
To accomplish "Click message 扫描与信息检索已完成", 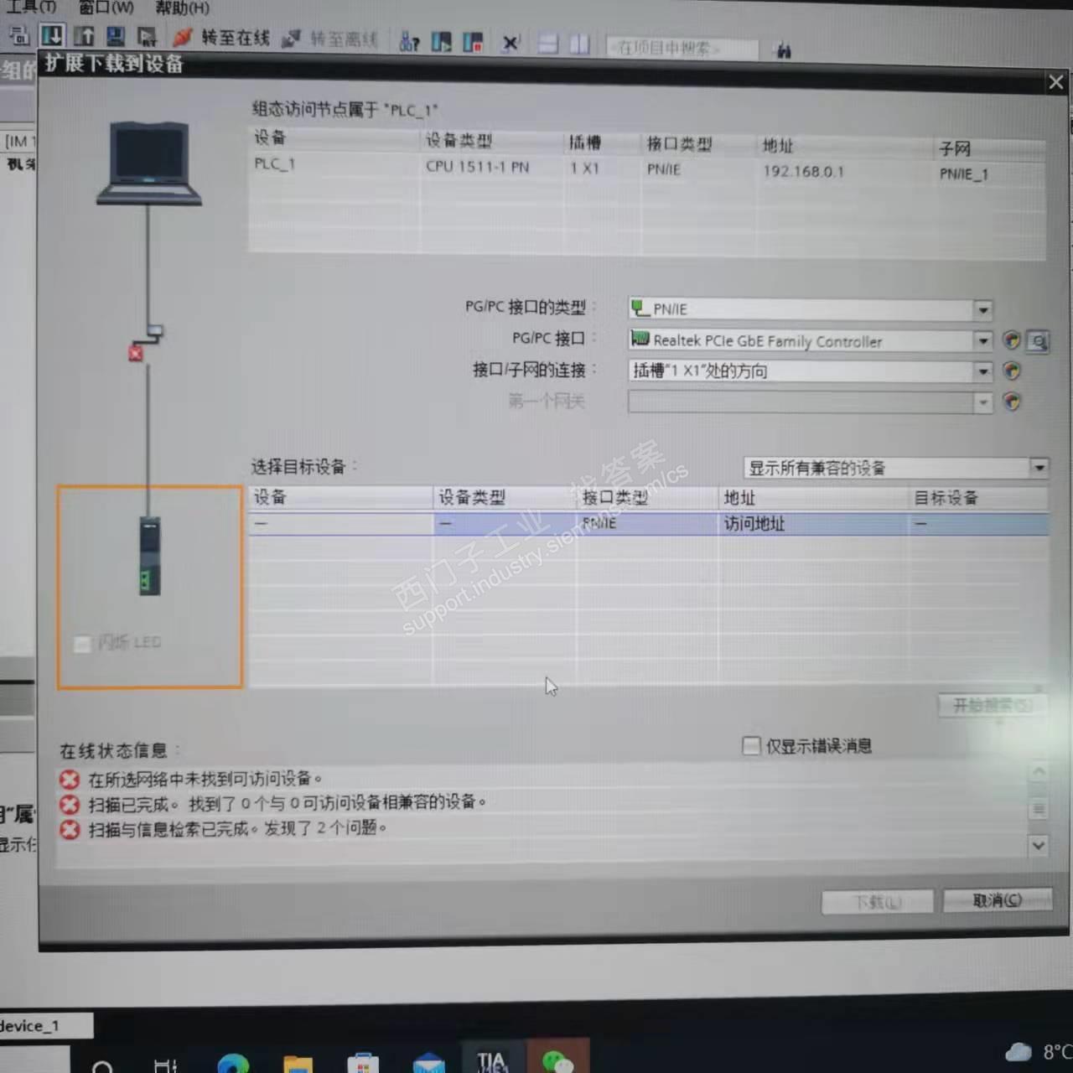I will [x=238, y=828].
